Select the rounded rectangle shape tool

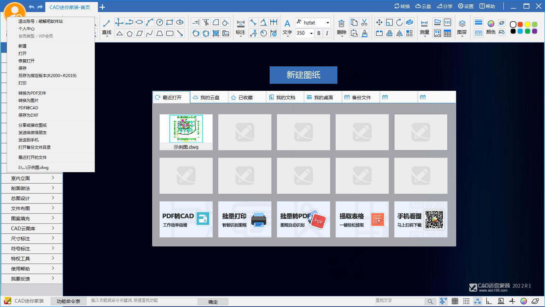(170, 33)
